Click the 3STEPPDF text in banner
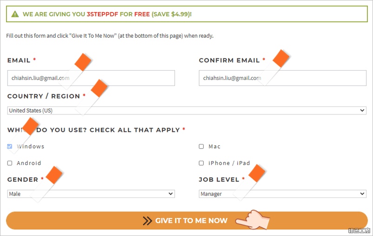This screenshot has width=373, height=236. 102,14
